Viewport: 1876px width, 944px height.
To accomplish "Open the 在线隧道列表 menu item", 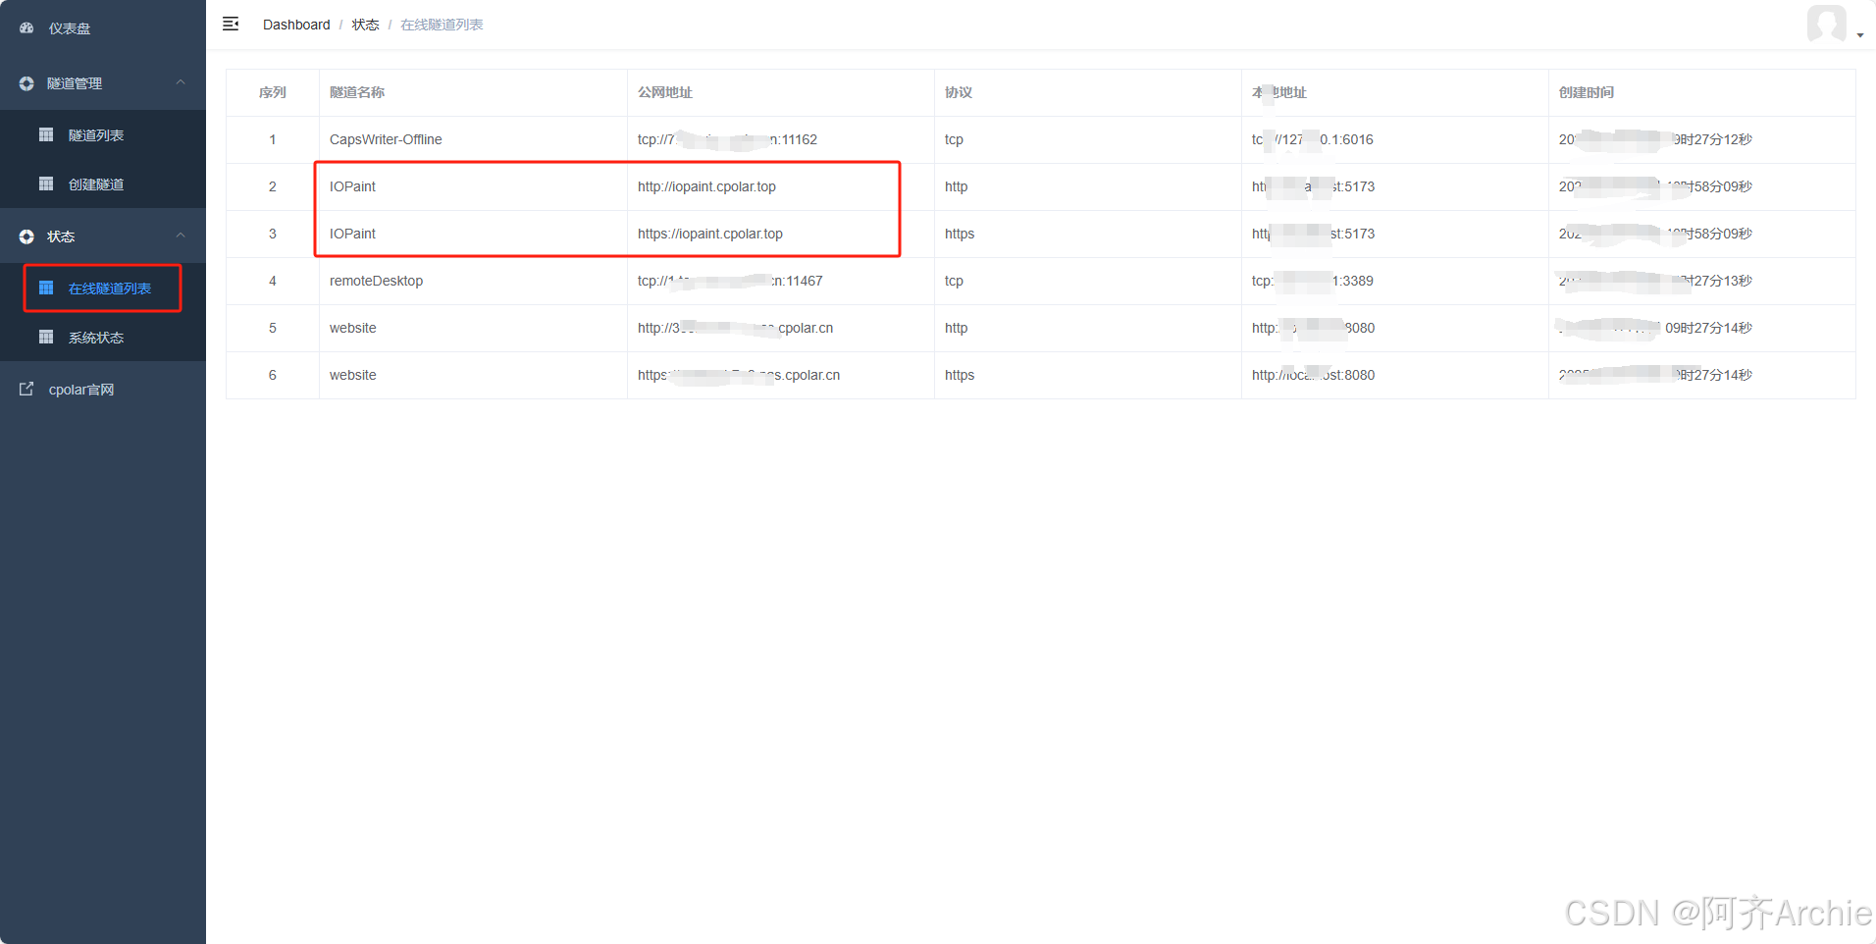I will [109, 288].
